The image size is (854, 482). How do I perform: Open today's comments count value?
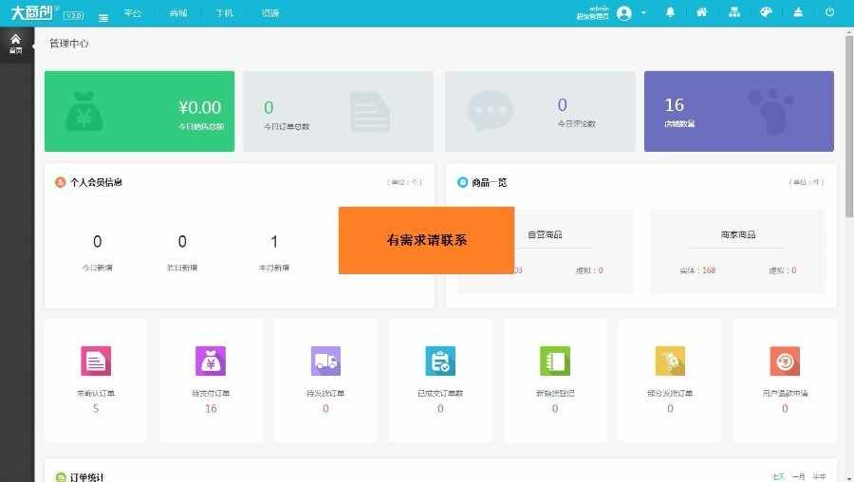pyautogui.click(x=563, y=104)
